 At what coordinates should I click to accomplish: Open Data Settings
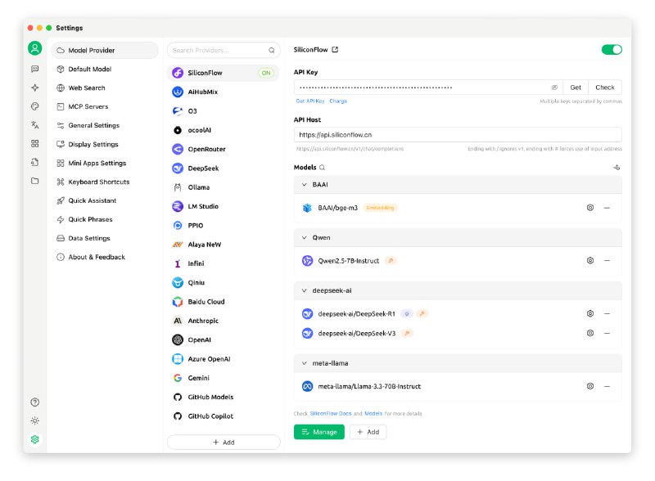(105, 238)
